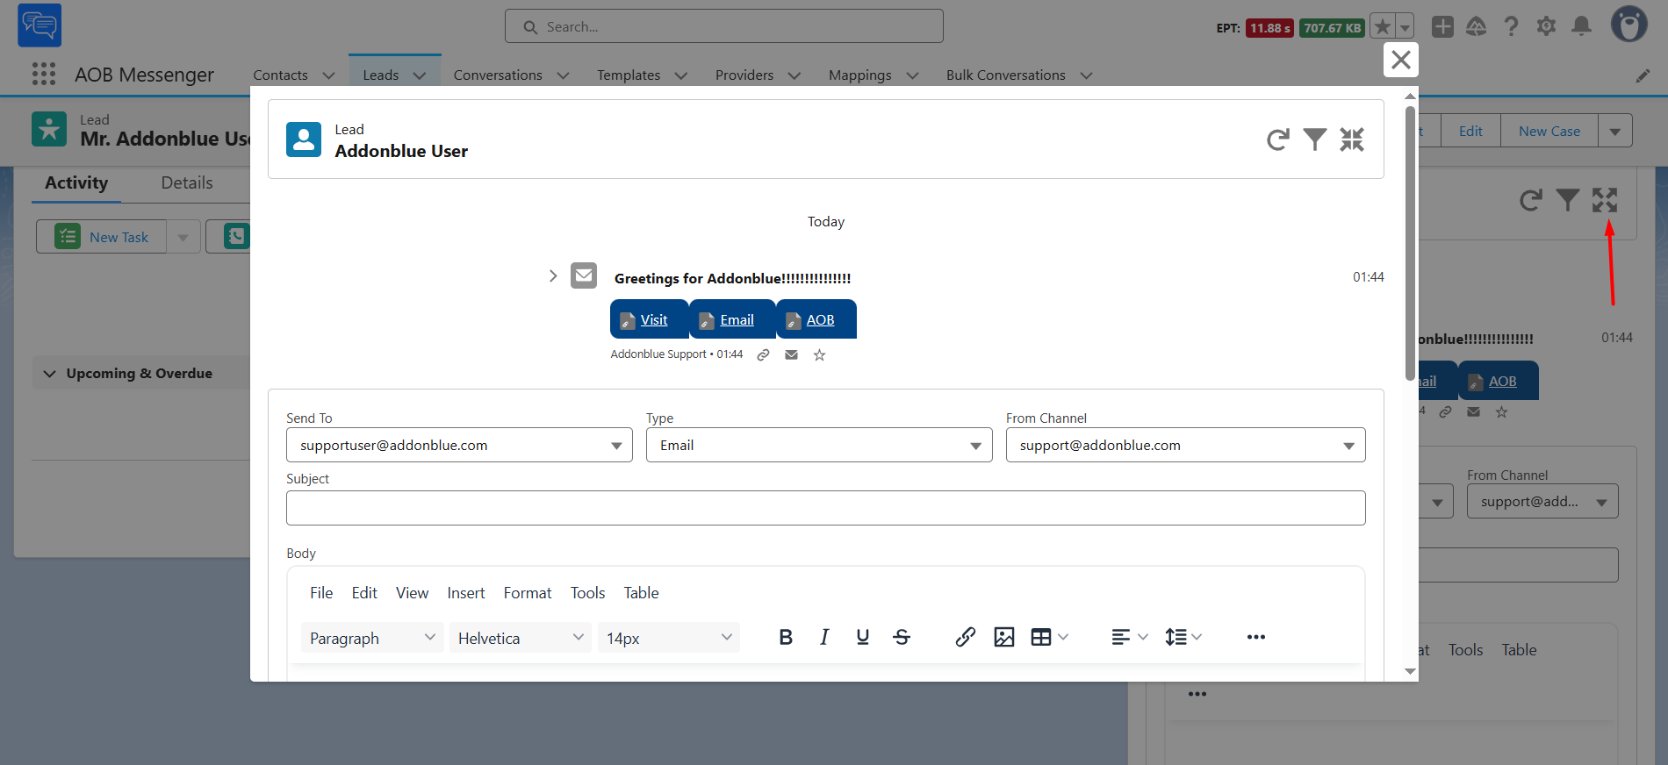This screenshot has height=765, width=1668.
Task: Click the Subject input field
Action: (x=825, y=508)
